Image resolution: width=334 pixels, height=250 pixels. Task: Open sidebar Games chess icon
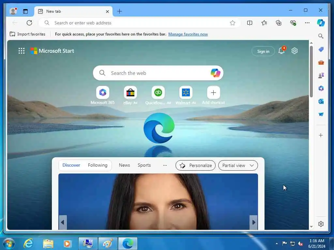[321, 75]
